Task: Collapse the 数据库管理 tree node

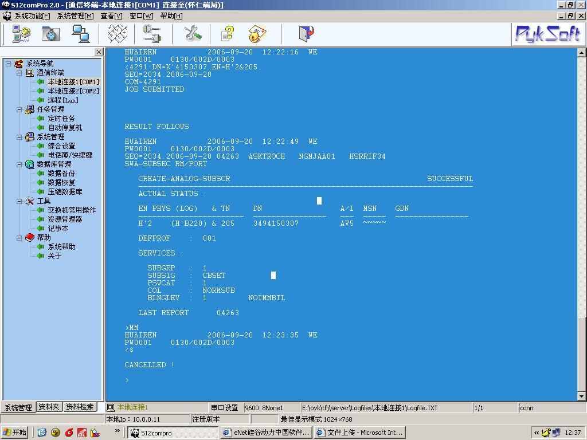Action: point(19,164)
